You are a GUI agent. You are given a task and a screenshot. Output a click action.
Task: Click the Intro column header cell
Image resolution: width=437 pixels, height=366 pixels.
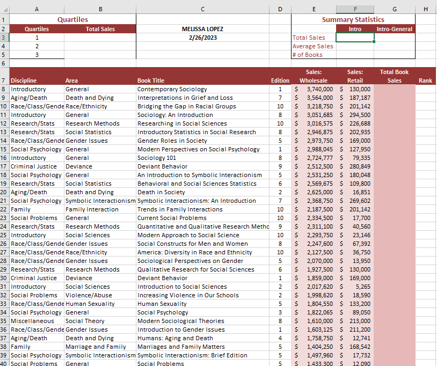[x=355, y=29]
